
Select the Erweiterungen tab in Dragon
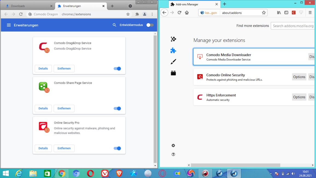pos(81,6)
